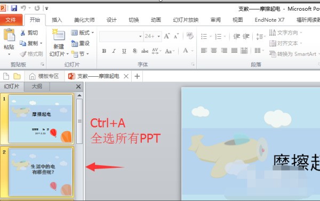Click the Undo arrow icon

pos(23,8)
